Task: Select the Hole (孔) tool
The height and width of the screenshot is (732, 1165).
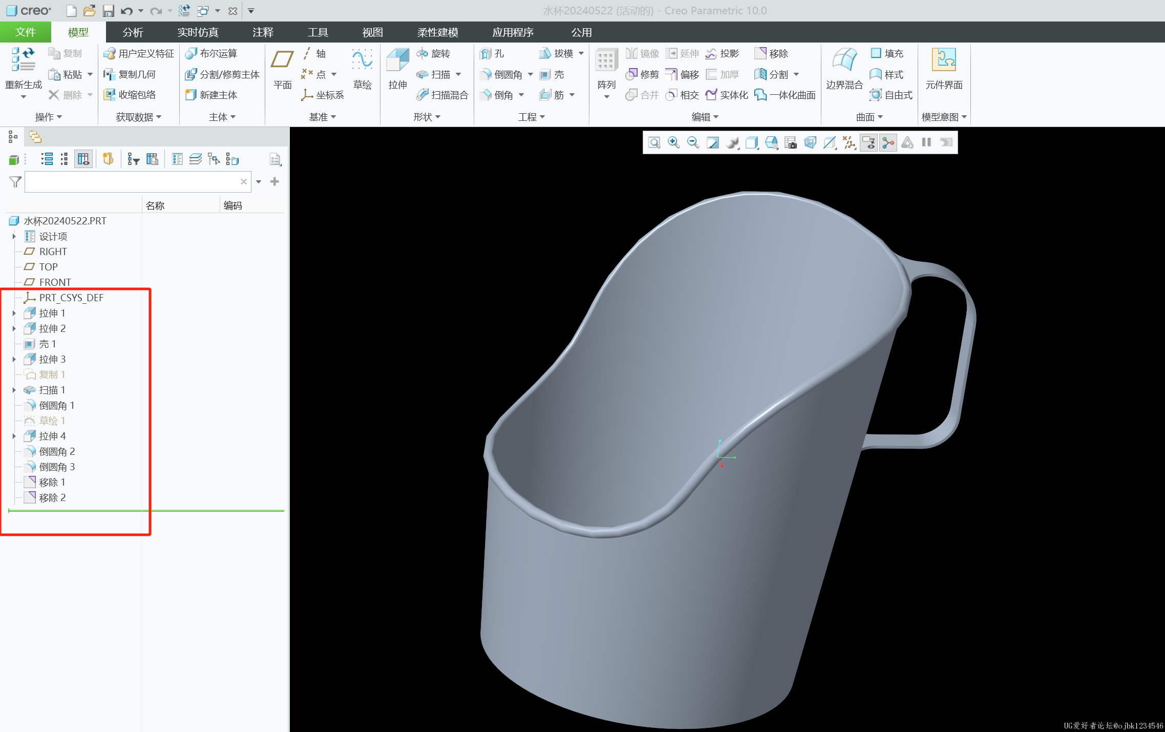Action: tap(492, 54)
